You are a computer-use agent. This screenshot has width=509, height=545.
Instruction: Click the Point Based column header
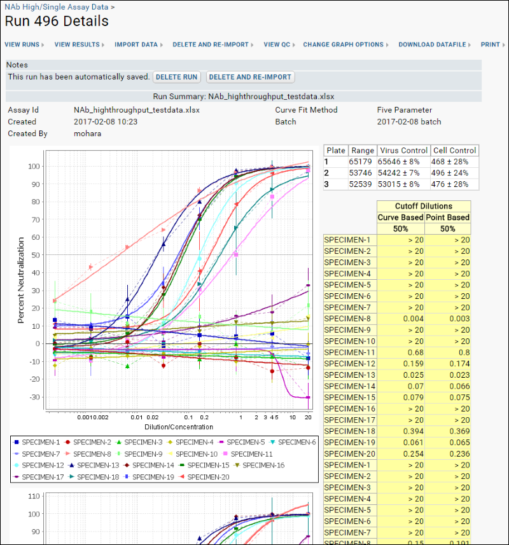click(448, 217)
